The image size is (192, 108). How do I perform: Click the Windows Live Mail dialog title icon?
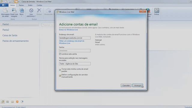pyautogui.click(x=57, y=12)
